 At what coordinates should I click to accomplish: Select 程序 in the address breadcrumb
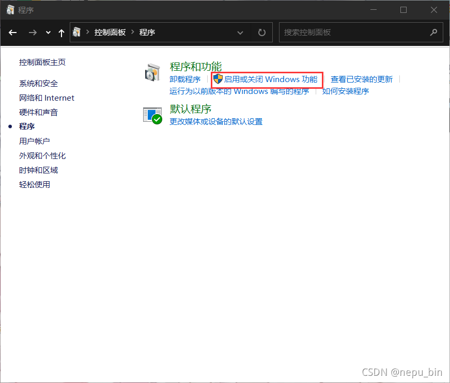[x=147, y=33]
